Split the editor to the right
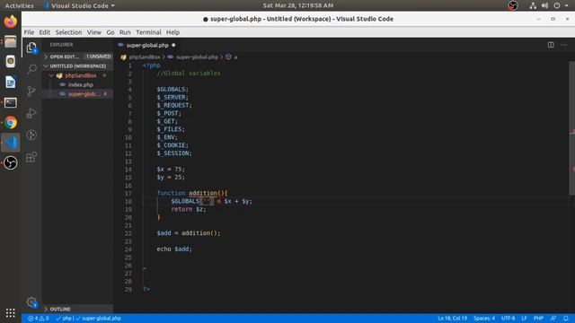Viewport: 575px width, 323px height. tap(551, 45)
